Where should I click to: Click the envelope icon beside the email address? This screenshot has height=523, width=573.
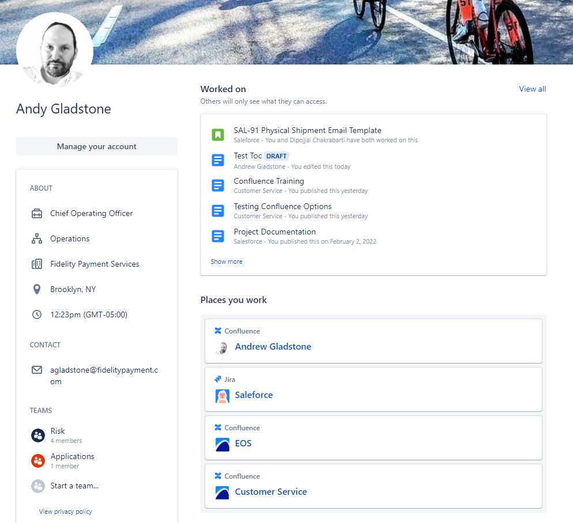pyautogui.click(x=36, y=370)
